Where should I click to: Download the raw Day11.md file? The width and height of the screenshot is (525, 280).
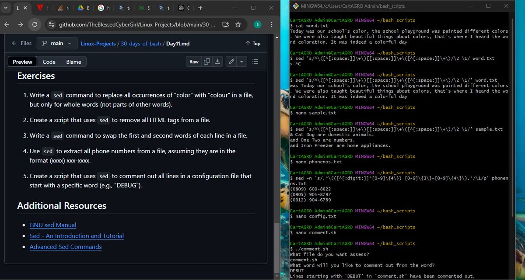click(217, 61)
